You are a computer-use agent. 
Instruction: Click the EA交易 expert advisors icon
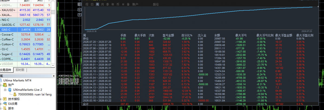click(5, 104)
